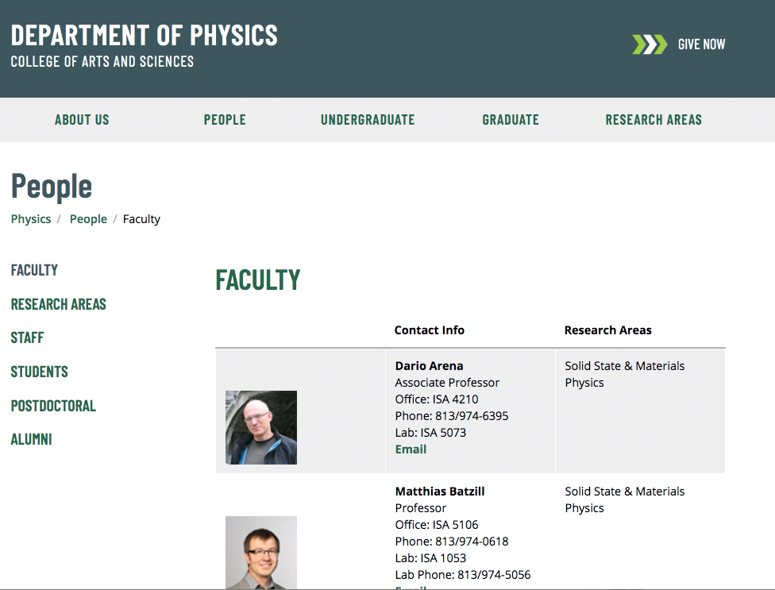
Task: Open the Alumni sidebar link
Action: [31, 439]
